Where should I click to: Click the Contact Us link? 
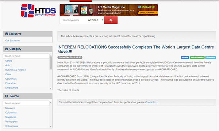[151, 102]
